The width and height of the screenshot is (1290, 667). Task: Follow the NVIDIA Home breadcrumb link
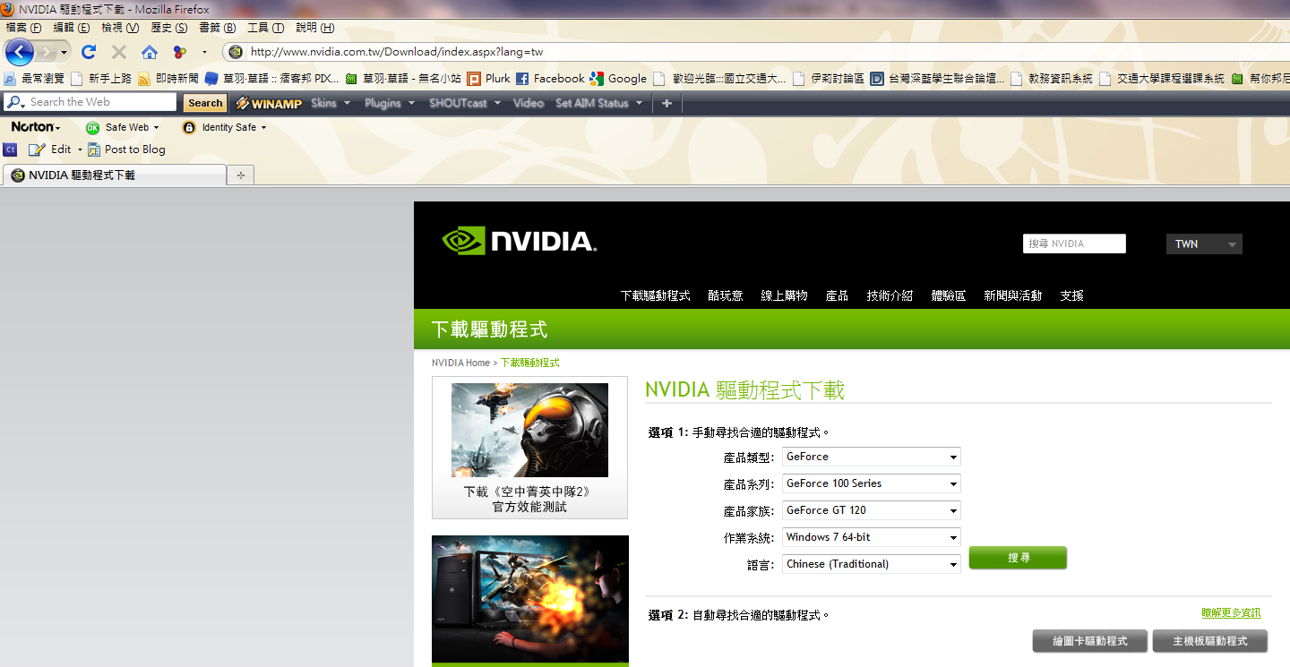point(460,363)
